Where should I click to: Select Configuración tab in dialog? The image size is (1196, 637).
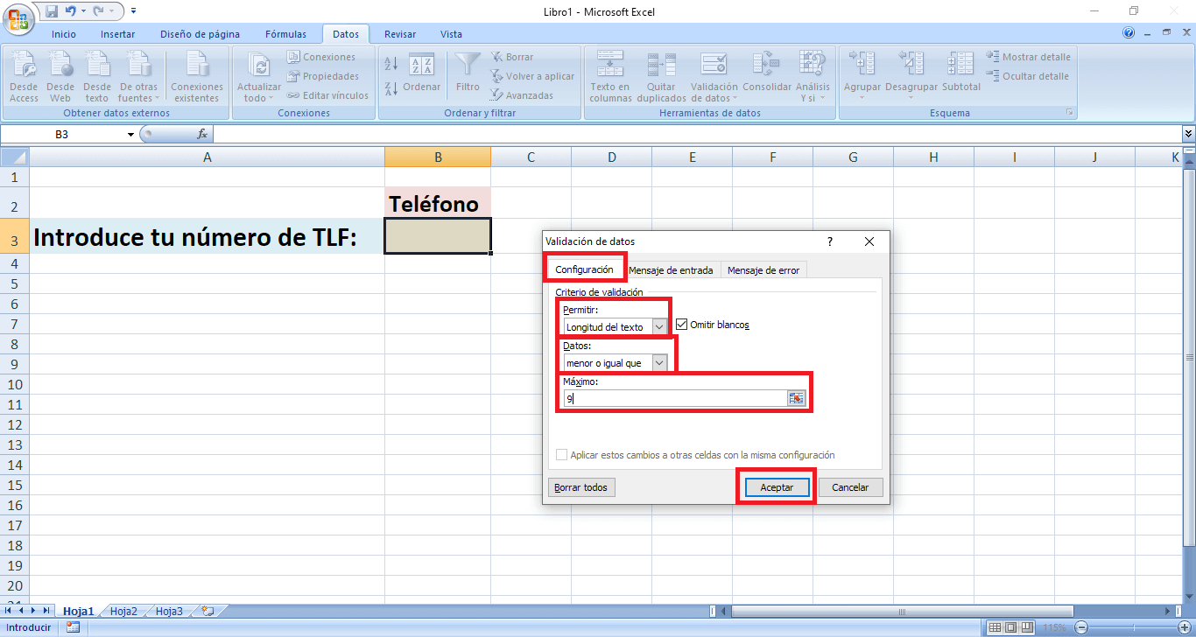[584, 269]
